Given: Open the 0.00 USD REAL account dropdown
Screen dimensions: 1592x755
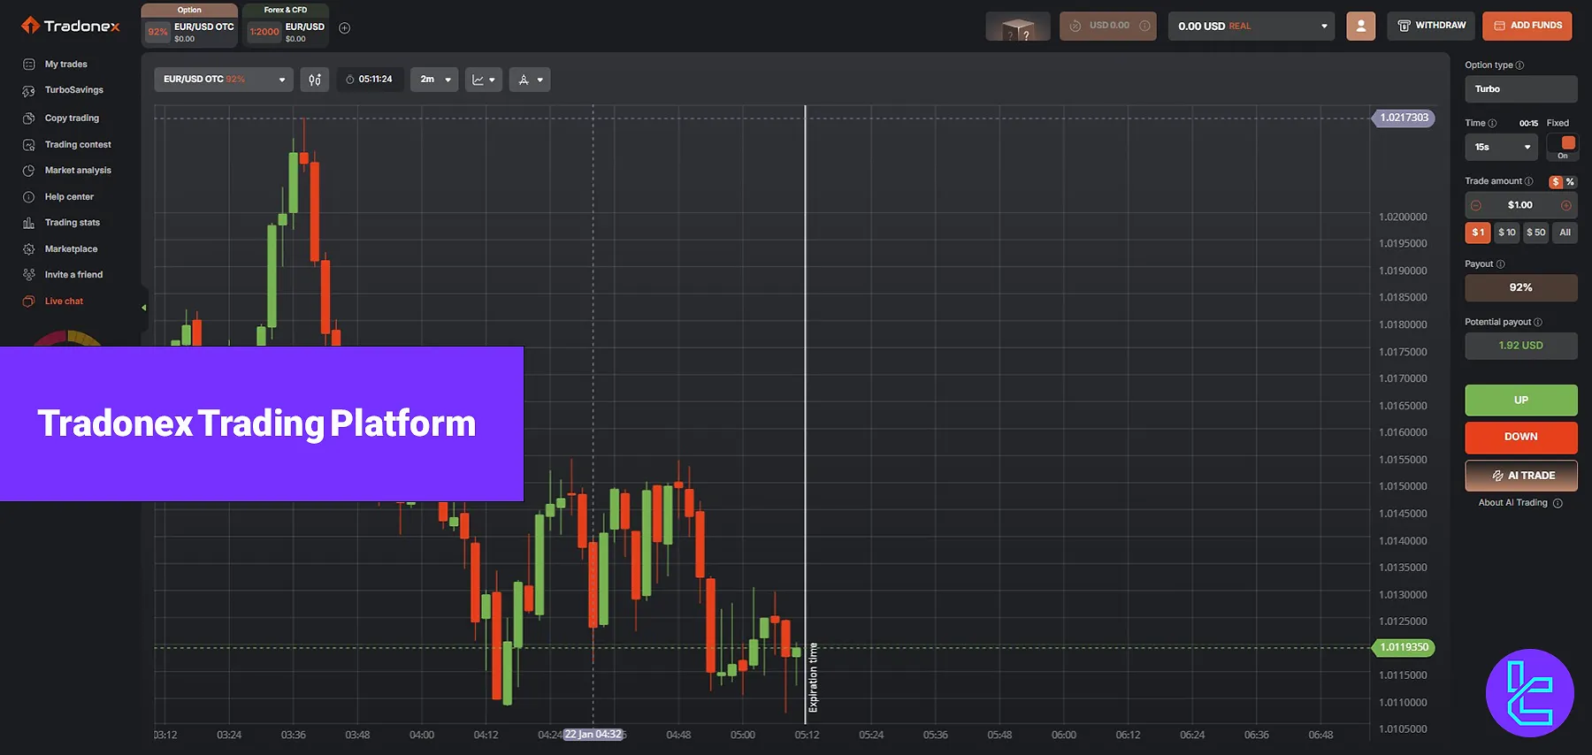Looking at the screenshot, I should [1251, 26].
